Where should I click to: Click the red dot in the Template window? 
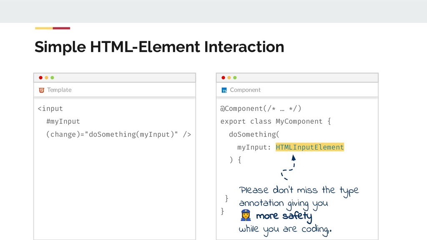pyautogui.click(x=40, y=77)
